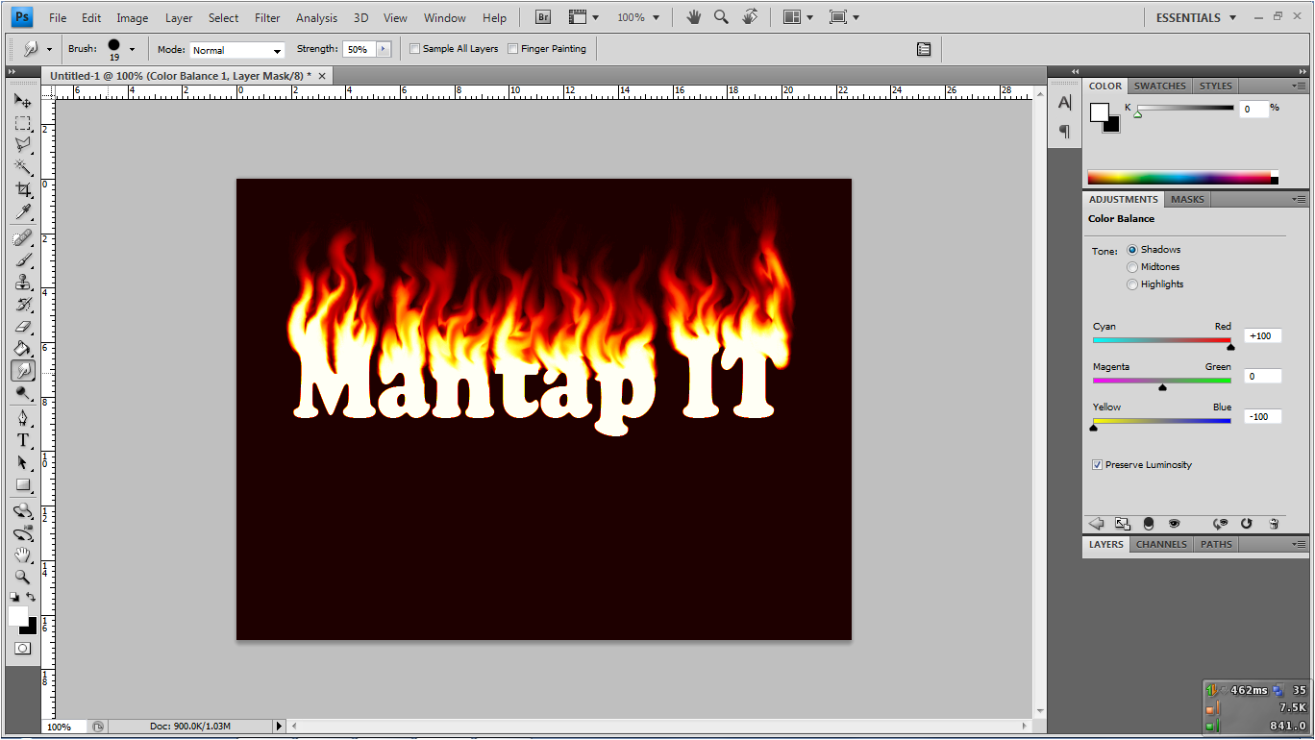Screen dimensions: 1315x740
Task: Uncheck Preserve Luminosity
Action: point(1097,464)
